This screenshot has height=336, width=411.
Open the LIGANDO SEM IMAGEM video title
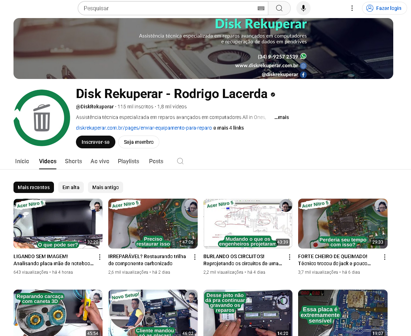pyautogui.click(x=54, y=260)
